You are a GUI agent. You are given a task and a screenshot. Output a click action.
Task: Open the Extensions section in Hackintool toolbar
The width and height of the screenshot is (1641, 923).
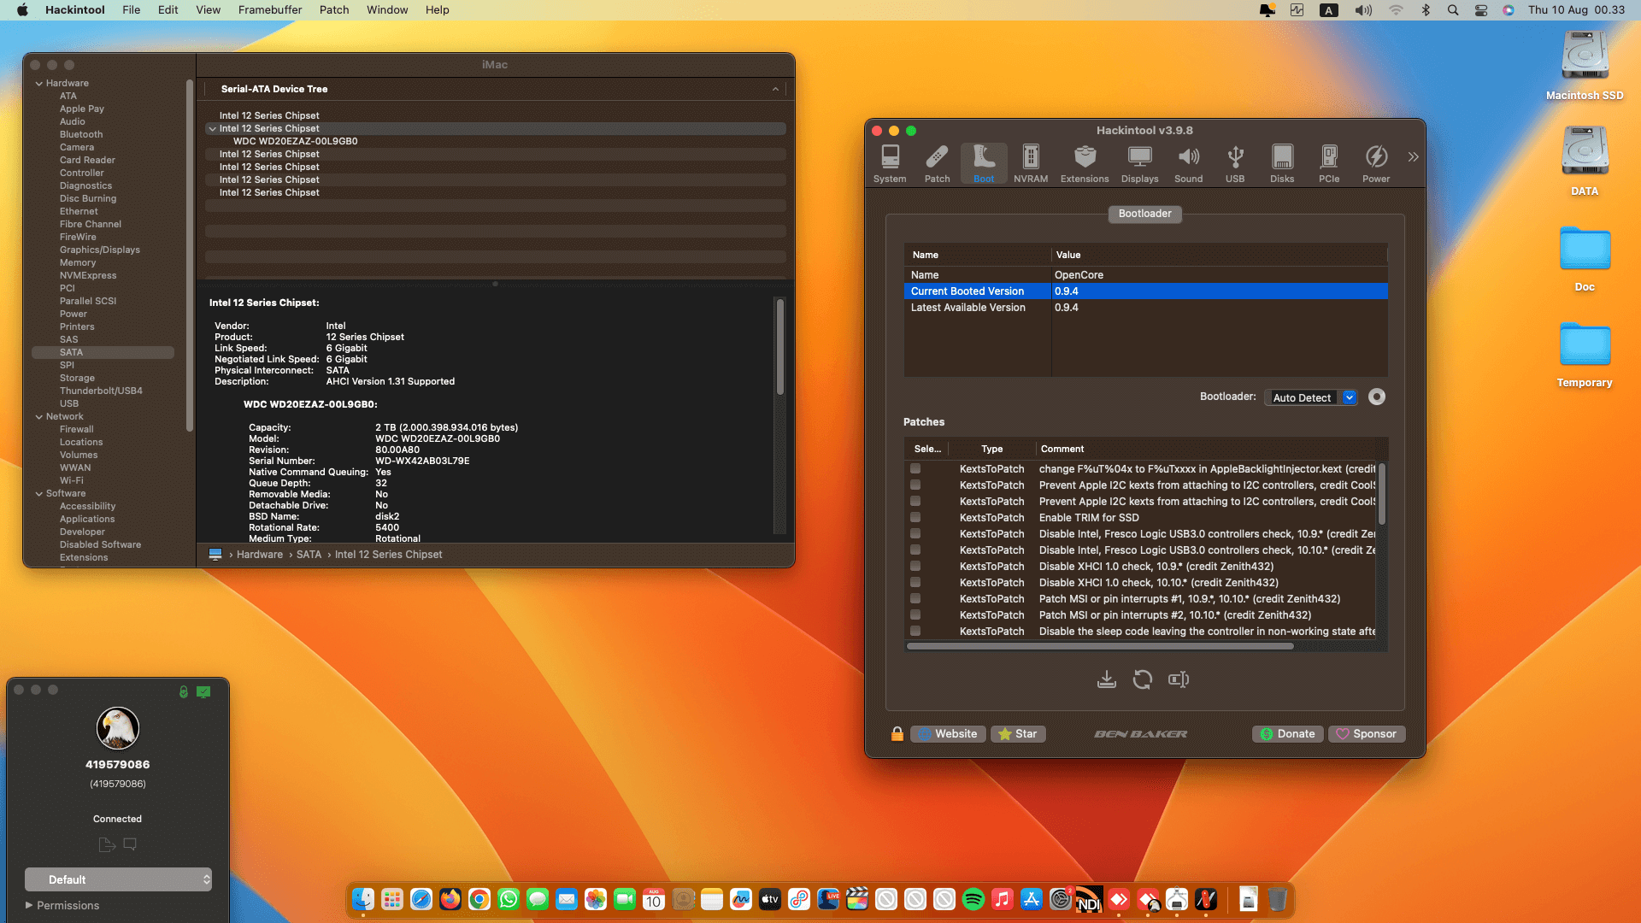pyautogui.click(x=1084, y=163)
